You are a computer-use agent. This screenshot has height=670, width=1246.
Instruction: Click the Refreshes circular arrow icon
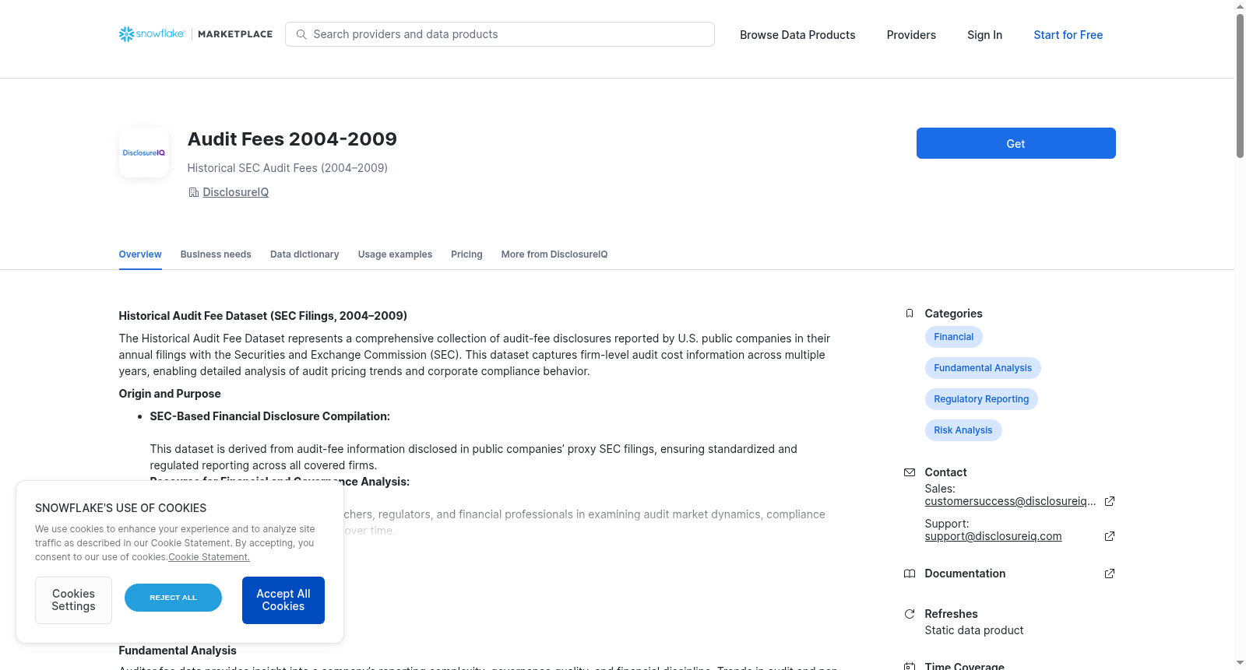point(910,614)
